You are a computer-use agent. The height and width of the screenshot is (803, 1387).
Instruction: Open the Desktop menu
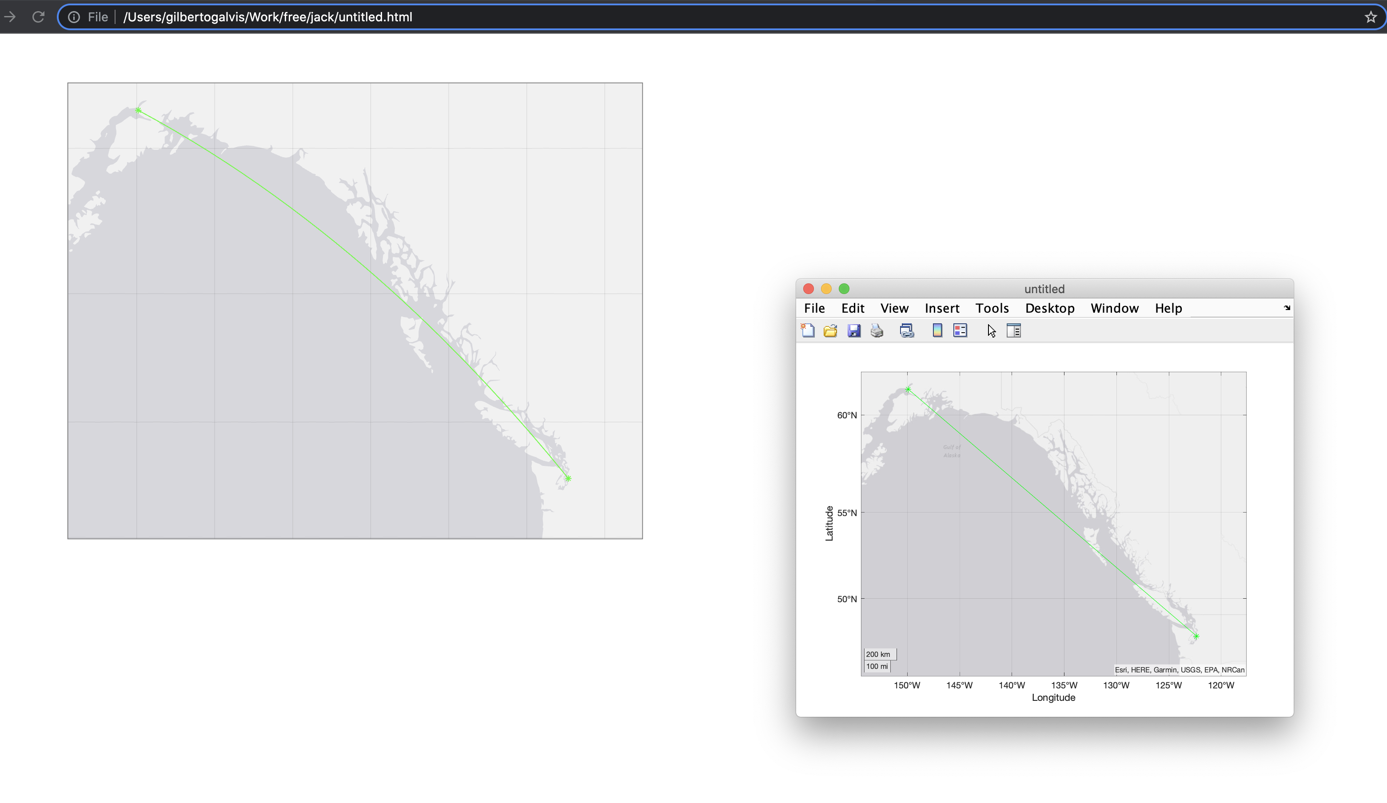point(1050,308)
